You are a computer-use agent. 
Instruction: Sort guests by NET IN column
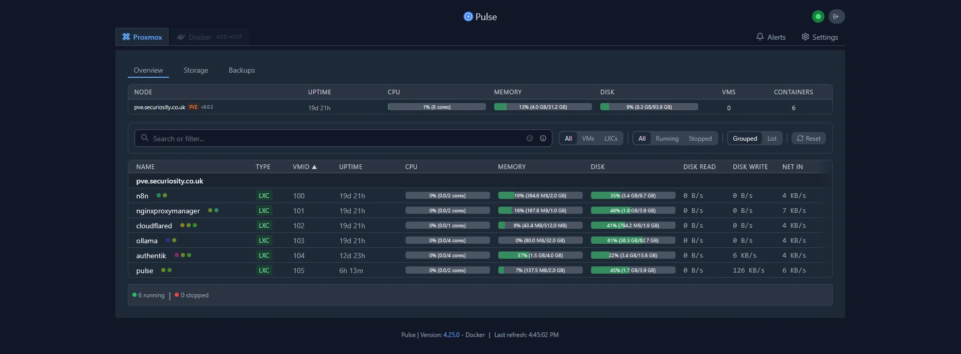tap(793, 167)
